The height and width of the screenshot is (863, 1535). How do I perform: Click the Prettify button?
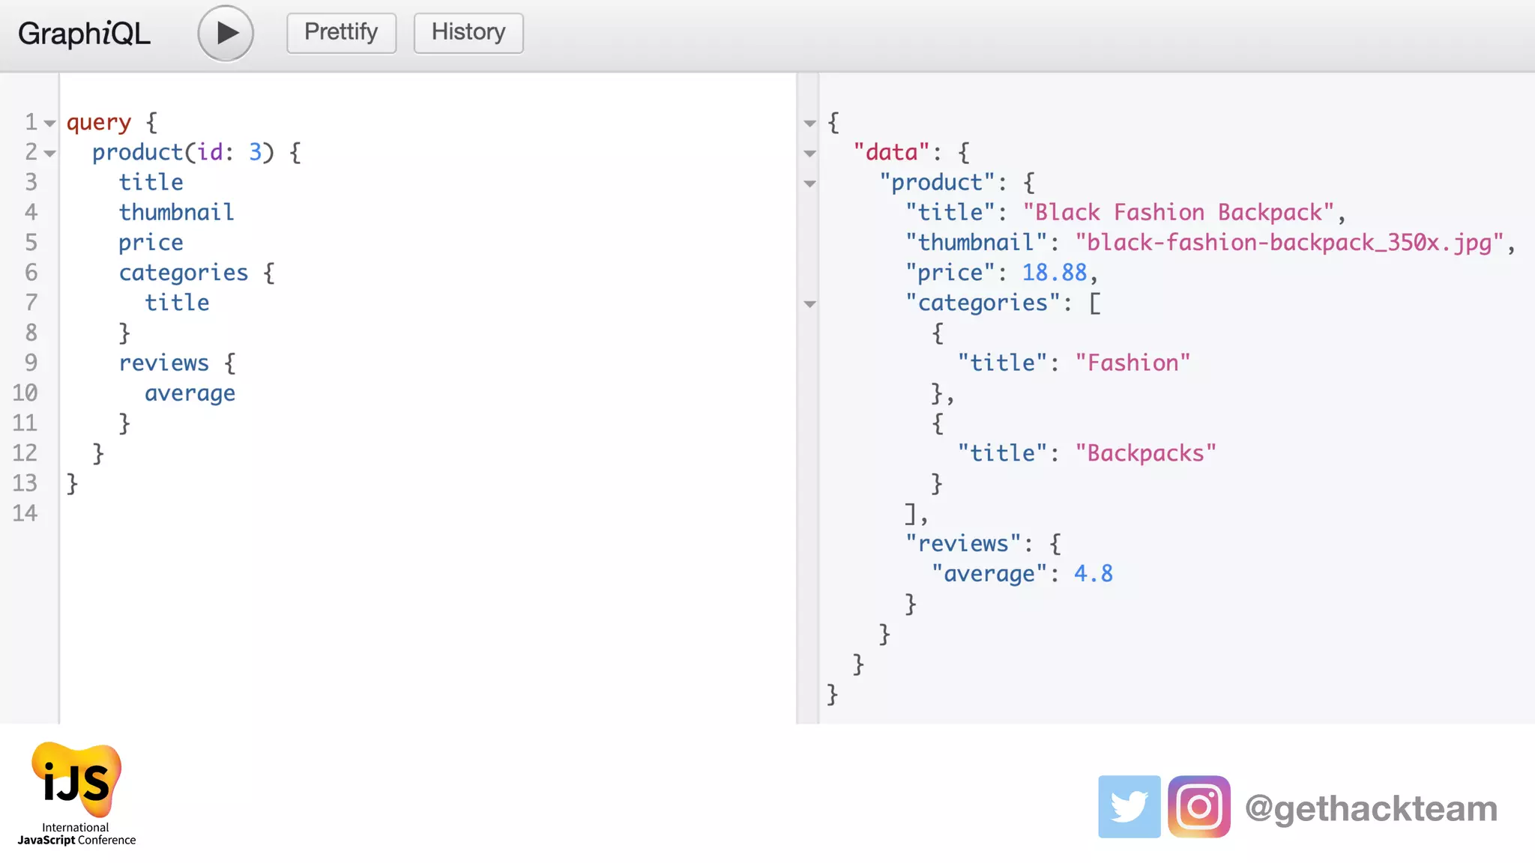point(341,33)
